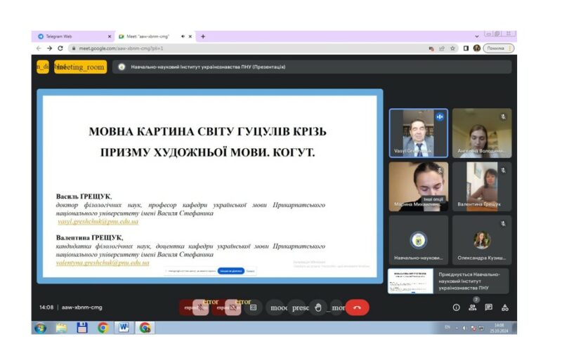Open the Chrome three-dot menu

coord(511,48)
